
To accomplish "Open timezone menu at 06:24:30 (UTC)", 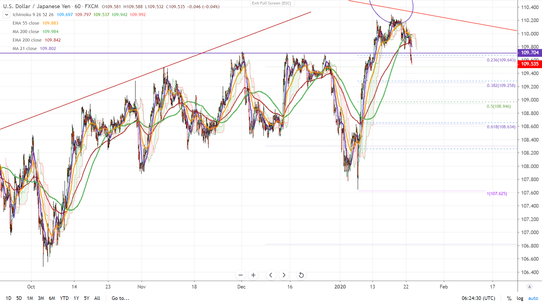I will (x=478, y=298).
